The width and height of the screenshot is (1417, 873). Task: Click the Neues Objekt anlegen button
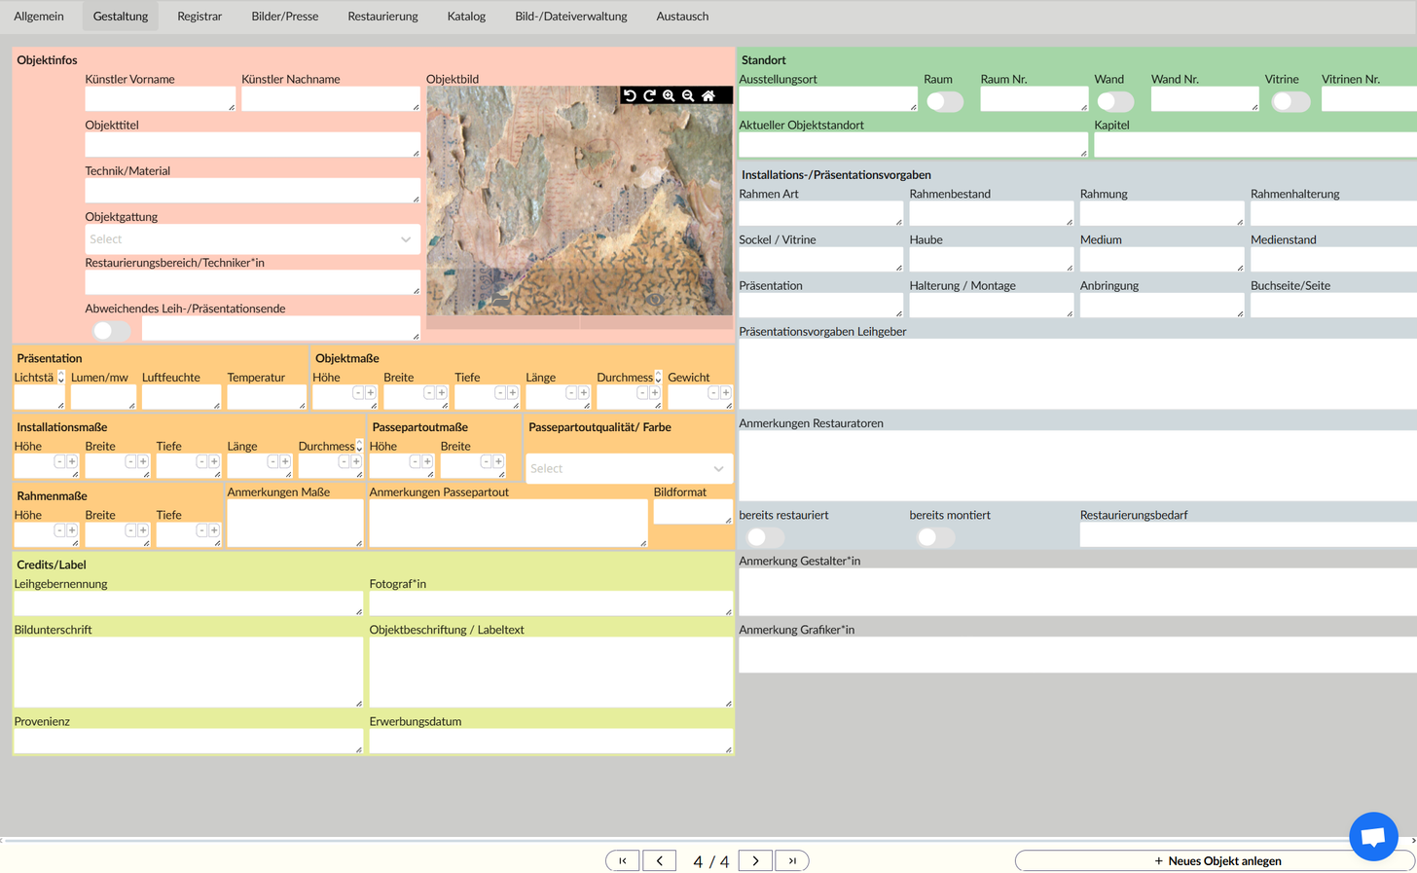pos(1215,861)
